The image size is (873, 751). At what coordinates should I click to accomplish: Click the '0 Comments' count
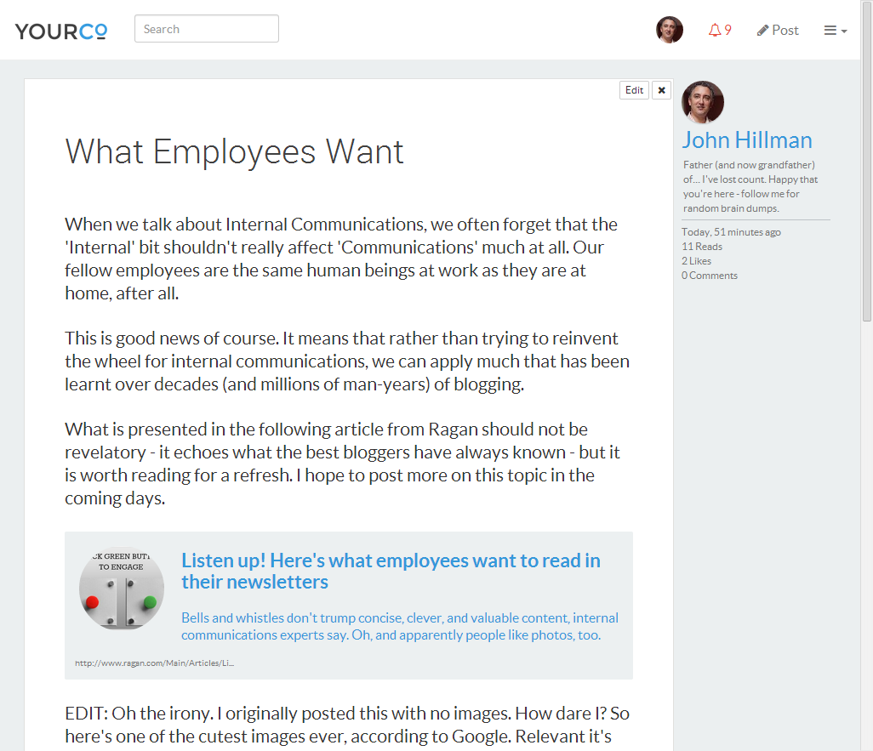coord(709,276)
